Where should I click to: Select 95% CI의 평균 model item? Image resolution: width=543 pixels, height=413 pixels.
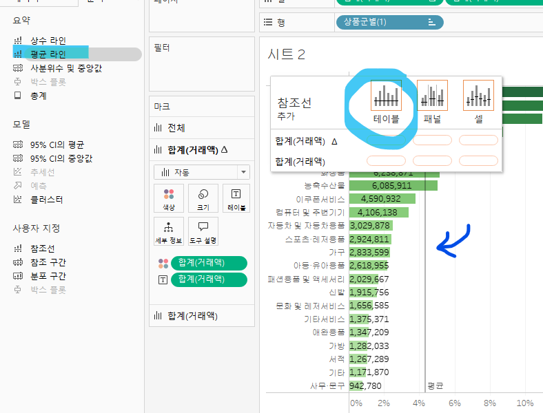(x=57, y=145)
